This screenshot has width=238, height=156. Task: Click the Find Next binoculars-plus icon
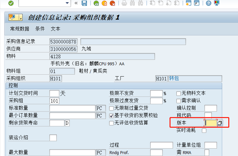tap(140, 3)
